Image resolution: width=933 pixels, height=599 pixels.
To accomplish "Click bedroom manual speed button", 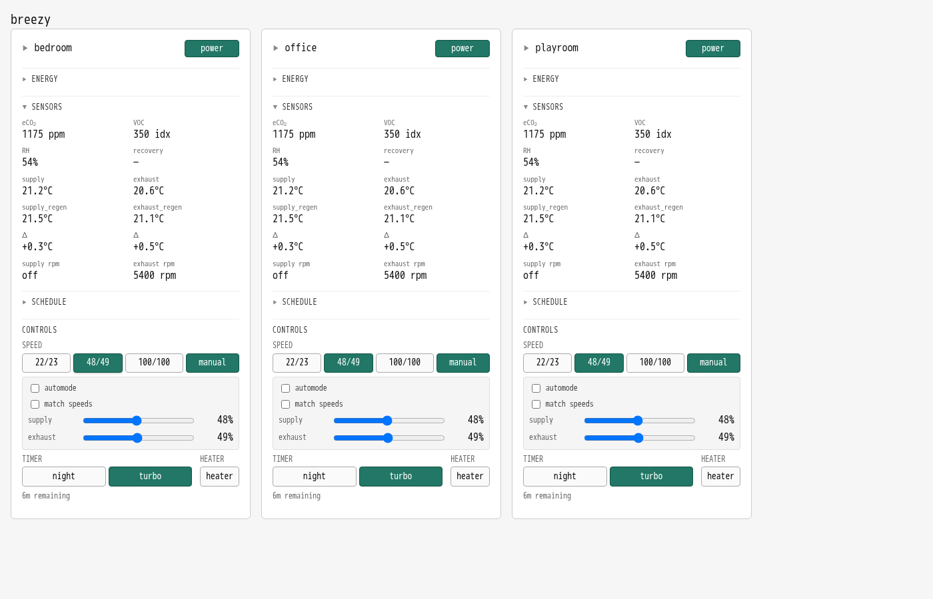I will tap(213, 363).
